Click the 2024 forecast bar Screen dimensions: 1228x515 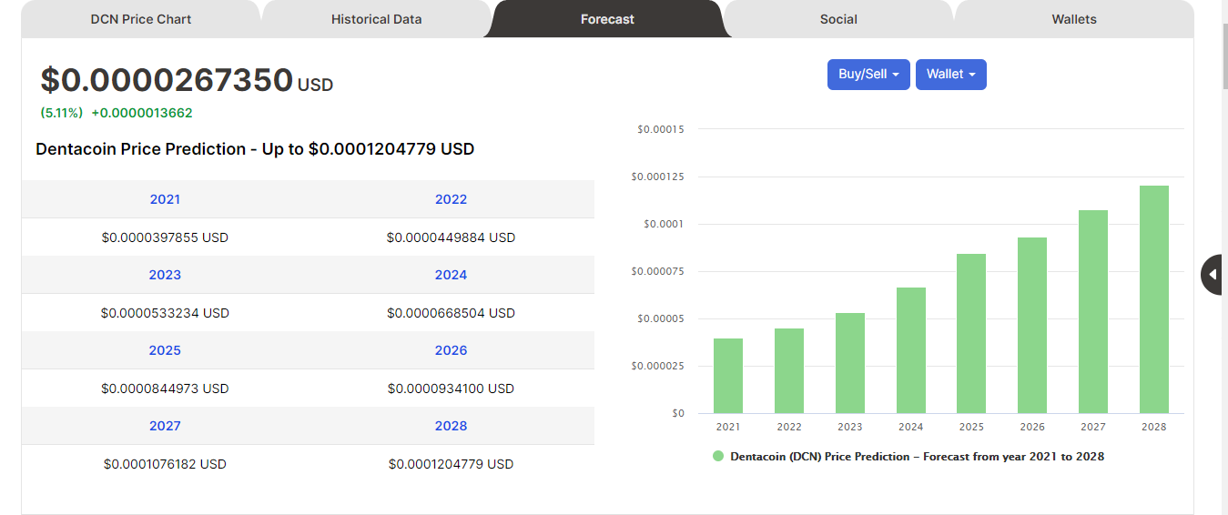tap(911, 350)
